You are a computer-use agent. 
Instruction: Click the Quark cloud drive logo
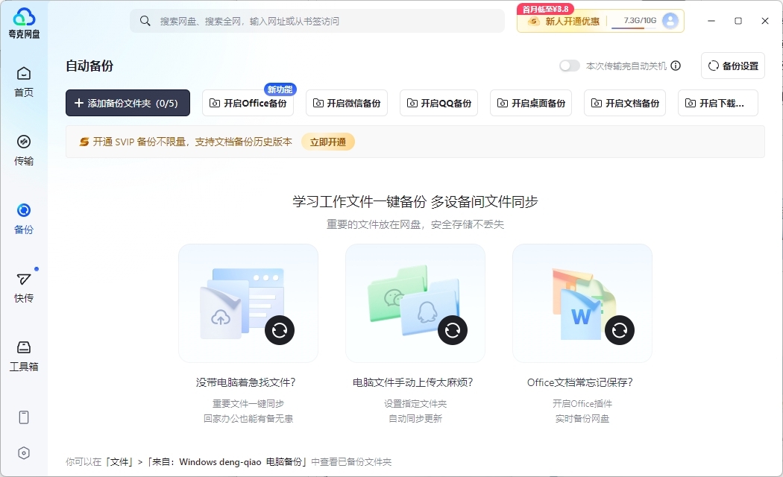tap(24, 22)
